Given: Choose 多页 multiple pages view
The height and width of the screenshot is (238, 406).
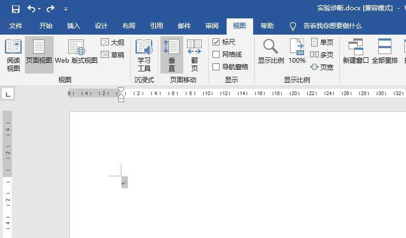Looking at the screenshot, I should [x=322, y=55].
